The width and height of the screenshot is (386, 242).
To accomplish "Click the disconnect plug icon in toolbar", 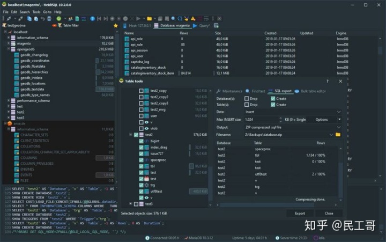I will pos(20,18).
